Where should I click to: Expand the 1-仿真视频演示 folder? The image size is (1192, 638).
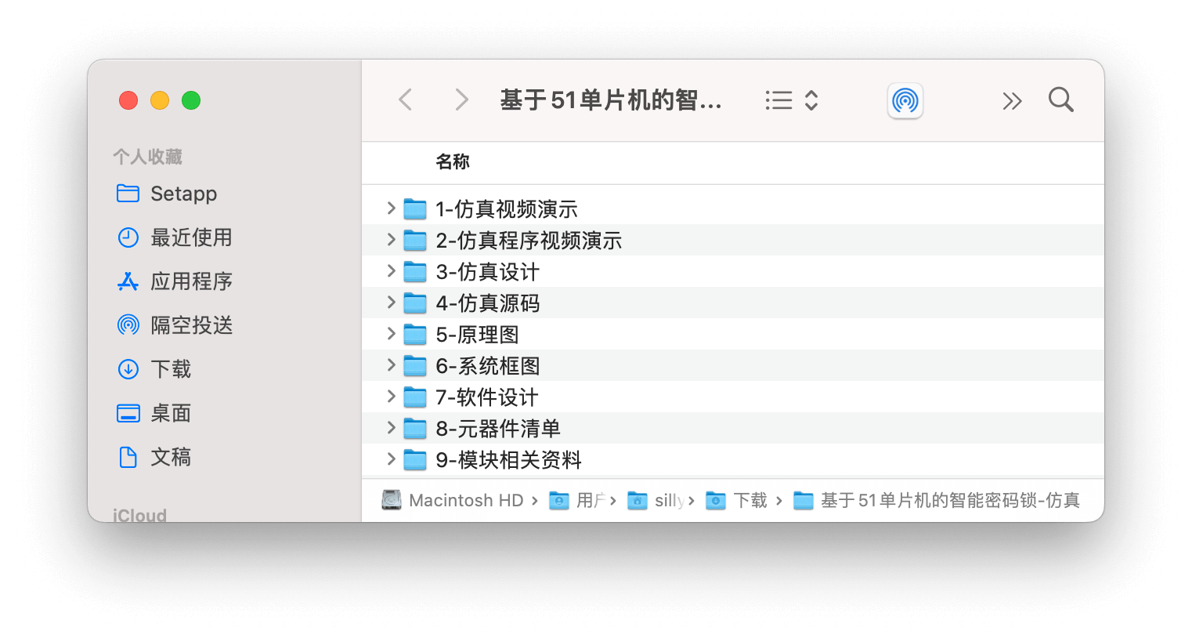[391, 208]
